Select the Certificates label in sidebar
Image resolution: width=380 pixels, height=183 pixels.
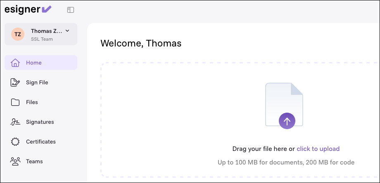(41, 142)
